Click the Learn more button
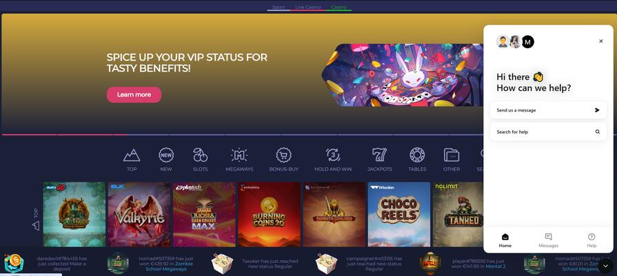Viewport: 617px width, 276px height. (134, 94)
